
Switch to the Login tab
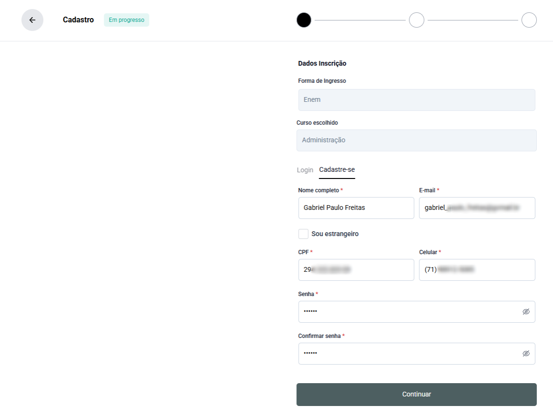click(x=305, y=170)
